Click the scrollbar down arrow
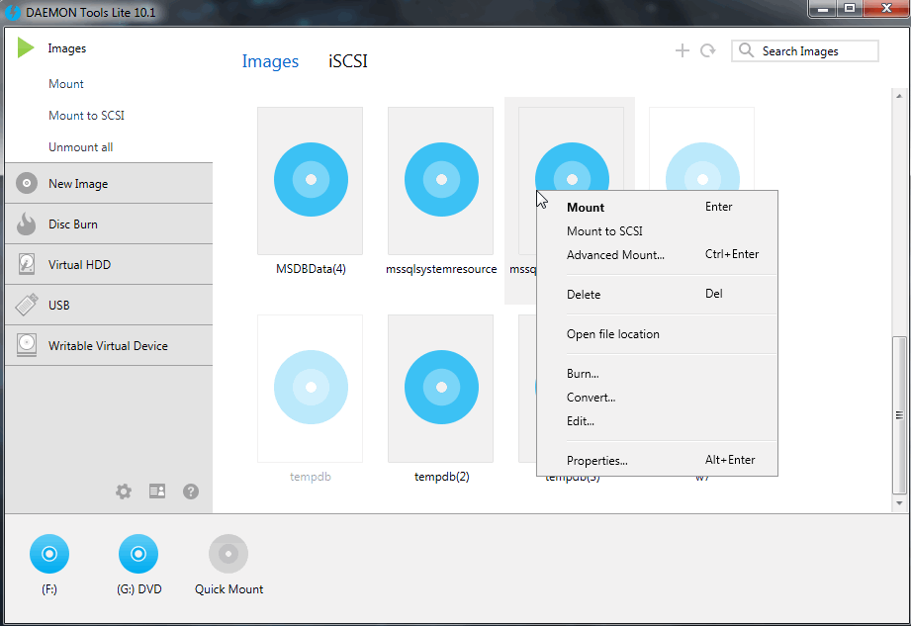The height and width of the screenshot is (626, 911). point(899,503)
